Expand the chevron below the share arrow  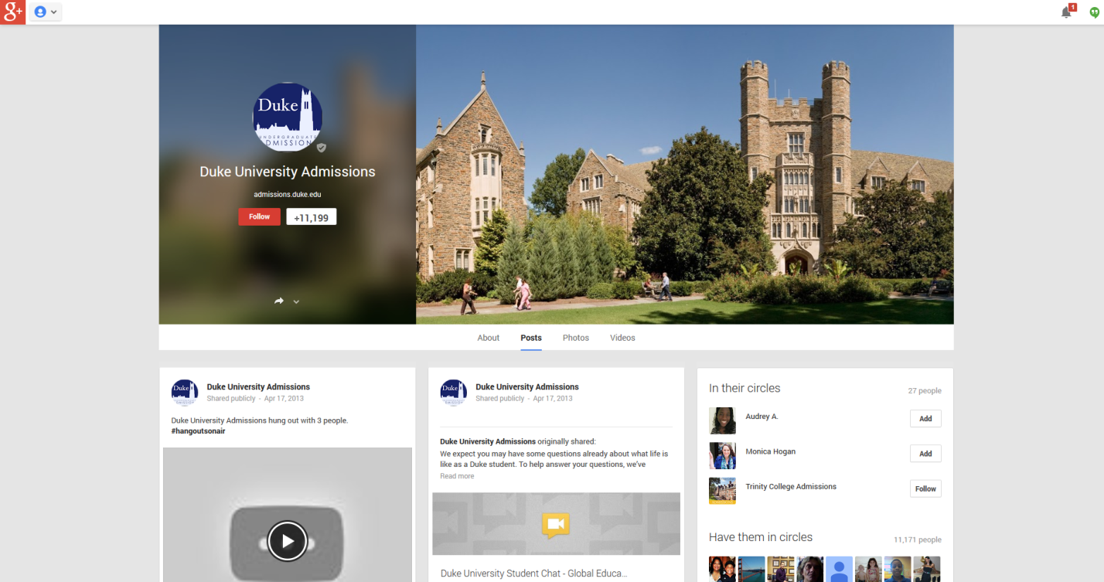296,301
